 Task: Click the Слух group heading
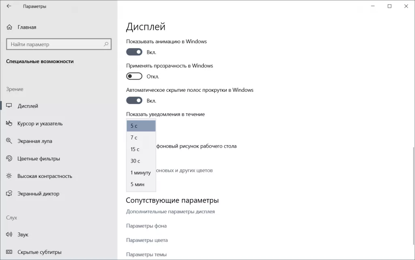click(x=11, y=218)
